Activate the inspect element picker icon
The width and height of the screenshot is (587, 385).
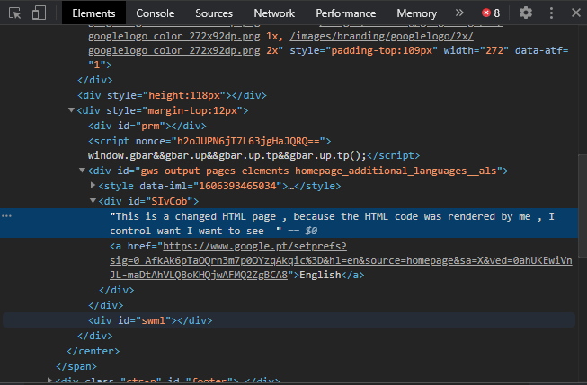[15, 13]
